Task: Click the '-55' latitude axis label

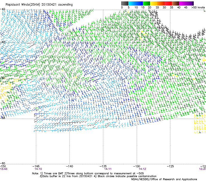Action: click(3, 118)
